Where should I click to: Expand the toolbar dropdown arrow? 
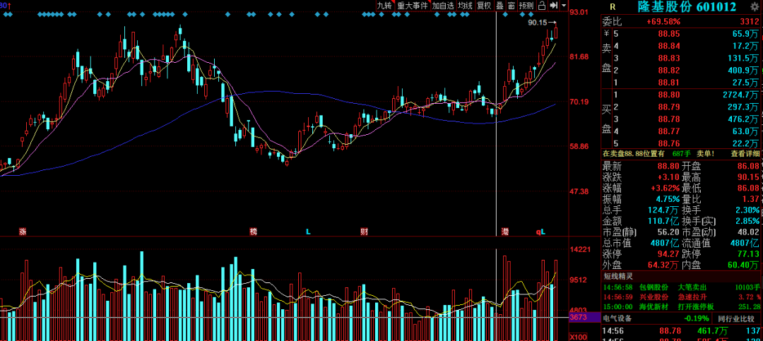pos(564,6)
